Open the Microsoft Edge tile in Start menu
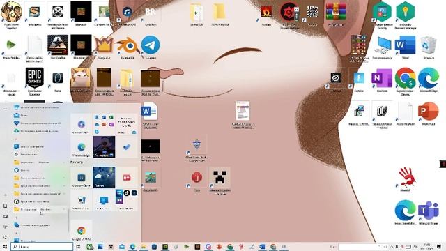This screenshot has width=446, height=251. (81, 147)
